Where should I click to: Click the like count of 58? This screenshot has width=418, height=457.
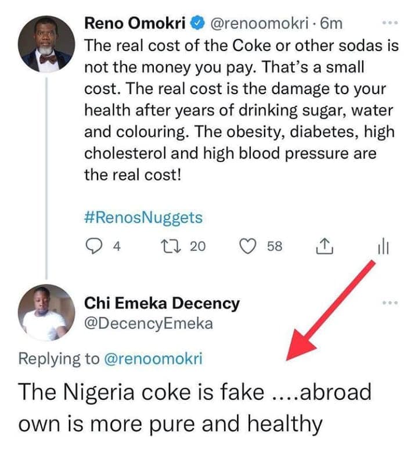(274, 247)
